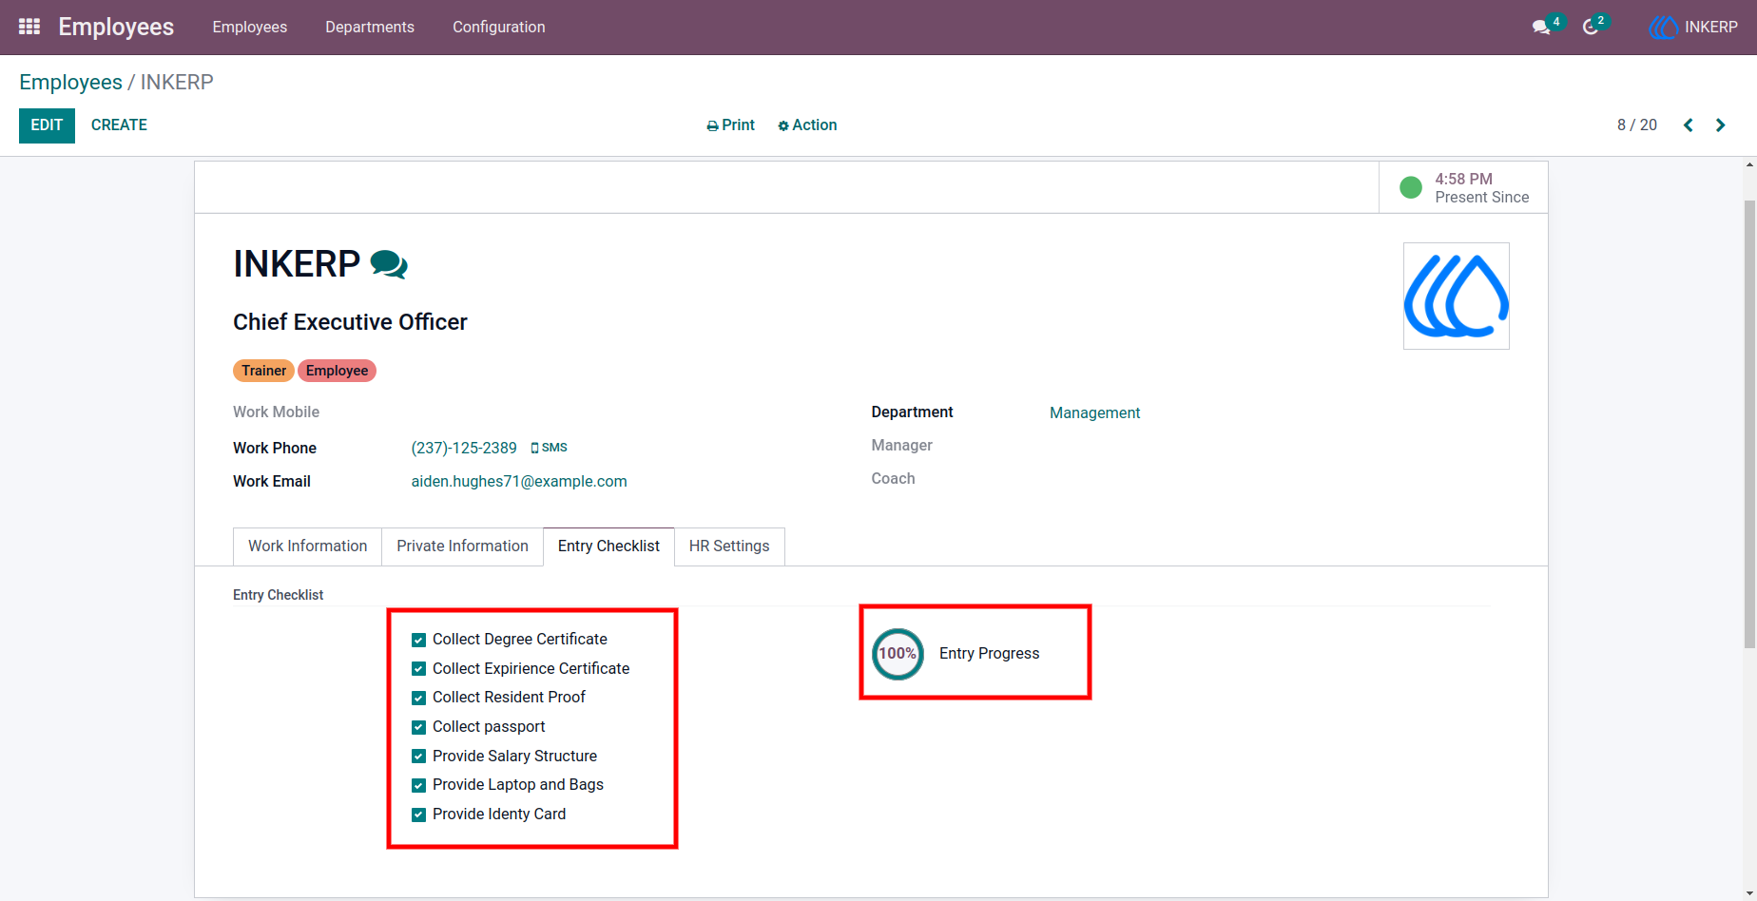Click the CREATE button
Screen dimensions: 1757x901
pyautogui.click(x=119, y=125)
